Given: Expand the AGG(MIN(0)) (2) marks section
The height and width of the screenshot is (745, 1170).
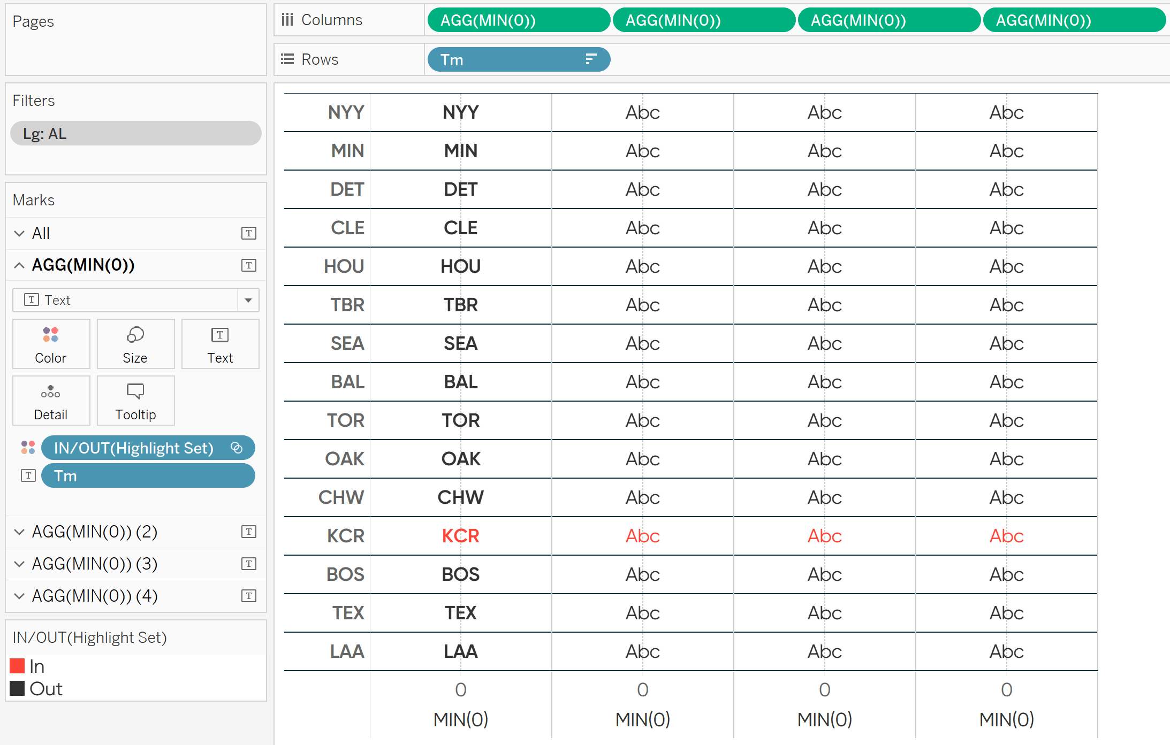Looking at the screenshot, I should [x=19, y=532].
